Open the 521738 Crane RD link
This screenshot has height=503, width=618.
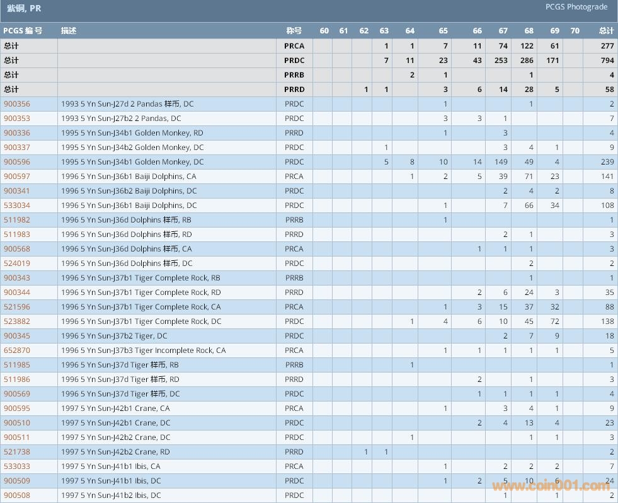(x=17, y=452)
